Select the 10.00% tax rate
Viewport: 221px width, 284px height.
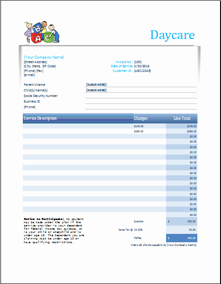[138, 230]
